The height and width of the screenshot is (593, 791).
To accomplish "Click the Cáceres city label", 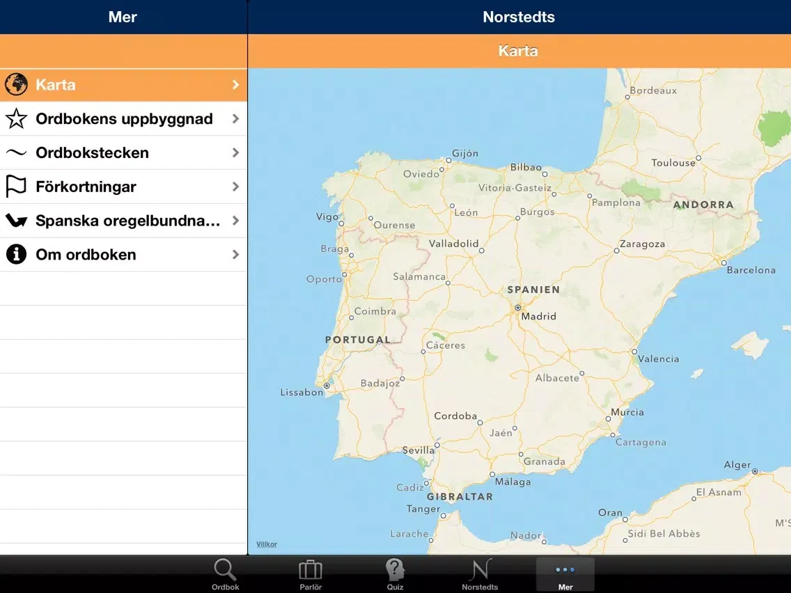I will click(446, 345).
